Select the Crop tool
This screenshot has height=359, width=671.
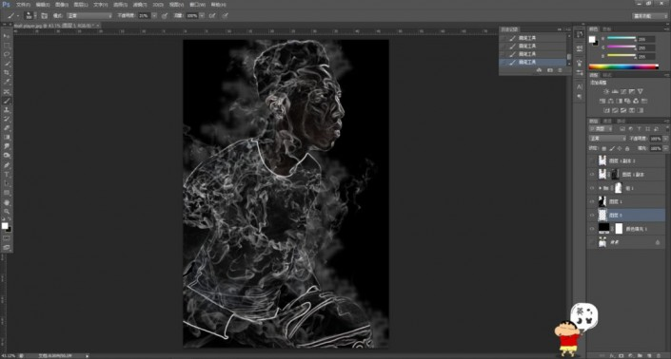[7, 73]
